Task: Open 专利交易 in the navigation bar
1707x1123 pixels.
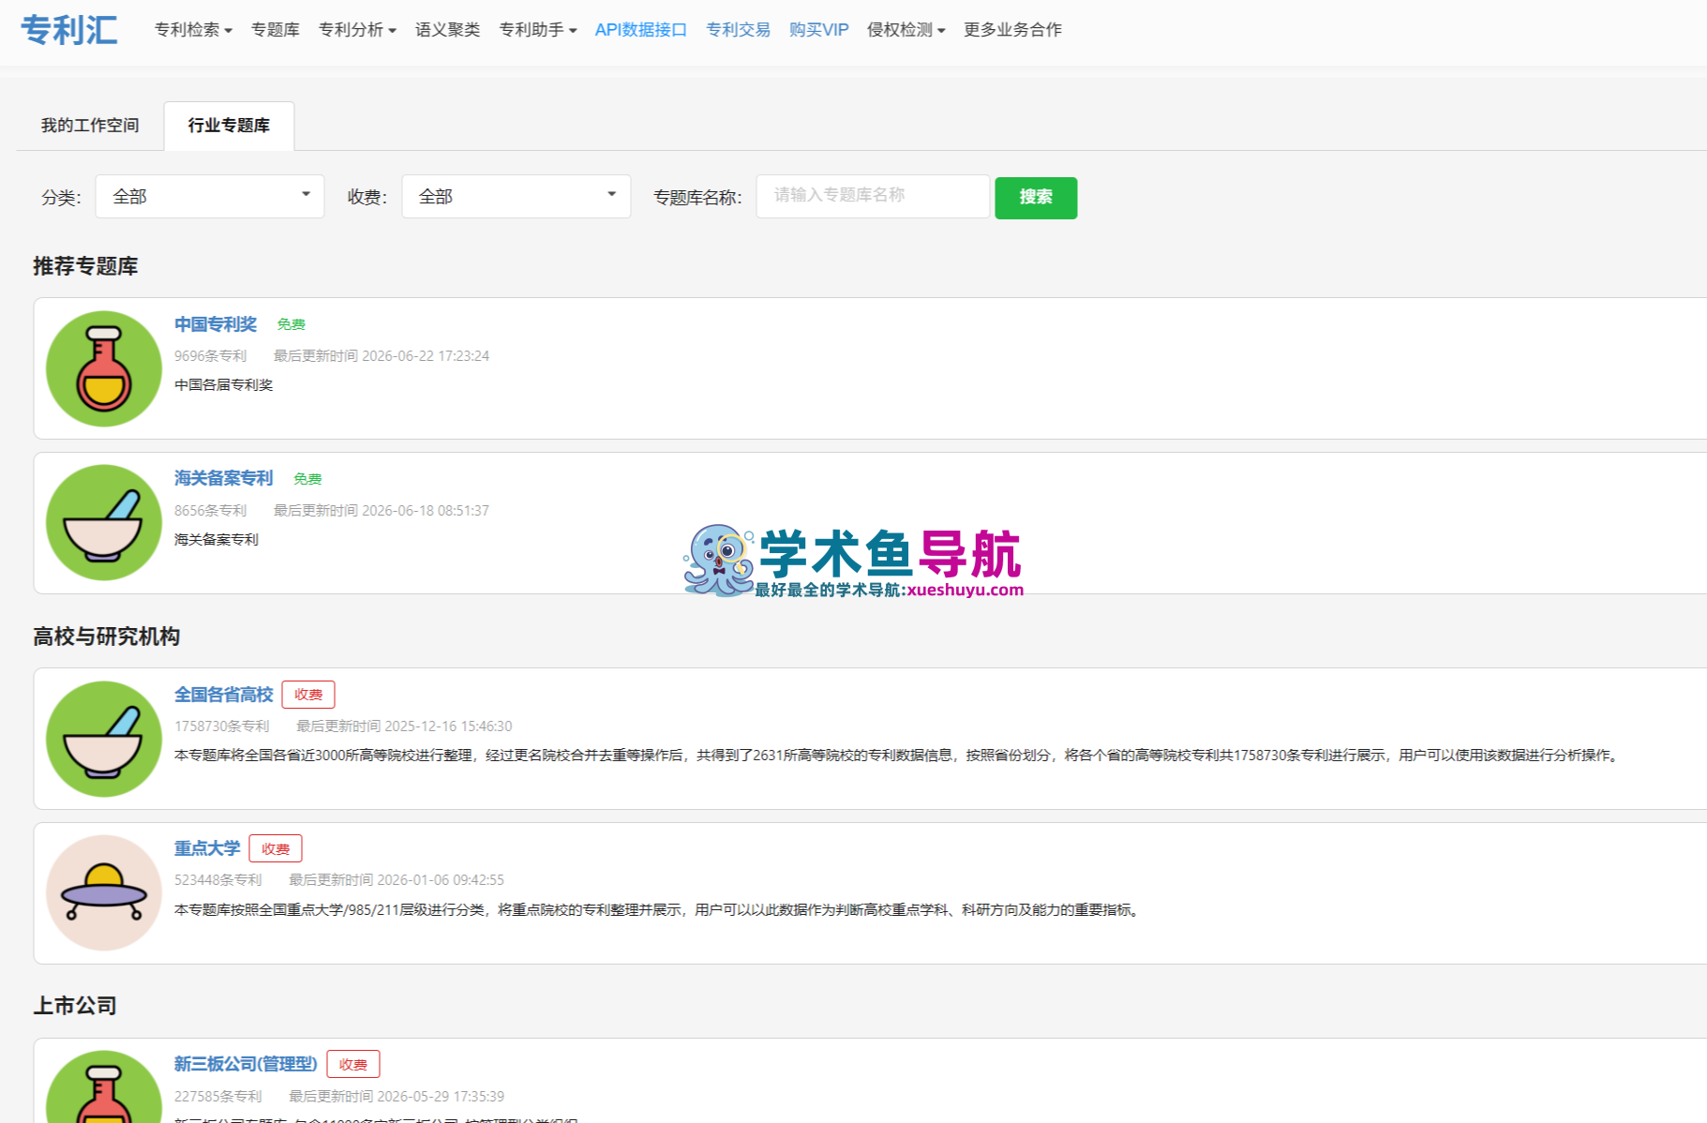Action: point(738,30)
